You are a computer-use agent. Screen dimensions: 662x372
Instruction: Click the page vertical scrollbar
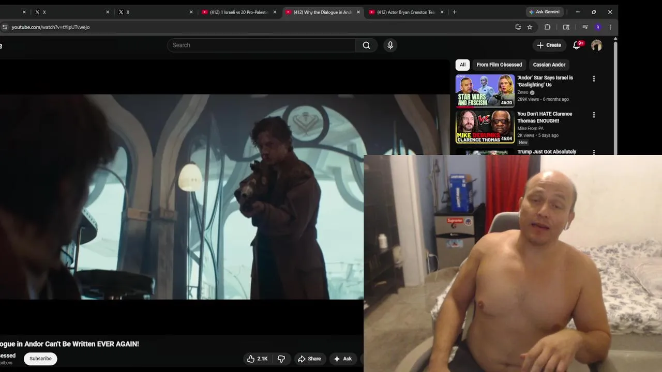615,98
